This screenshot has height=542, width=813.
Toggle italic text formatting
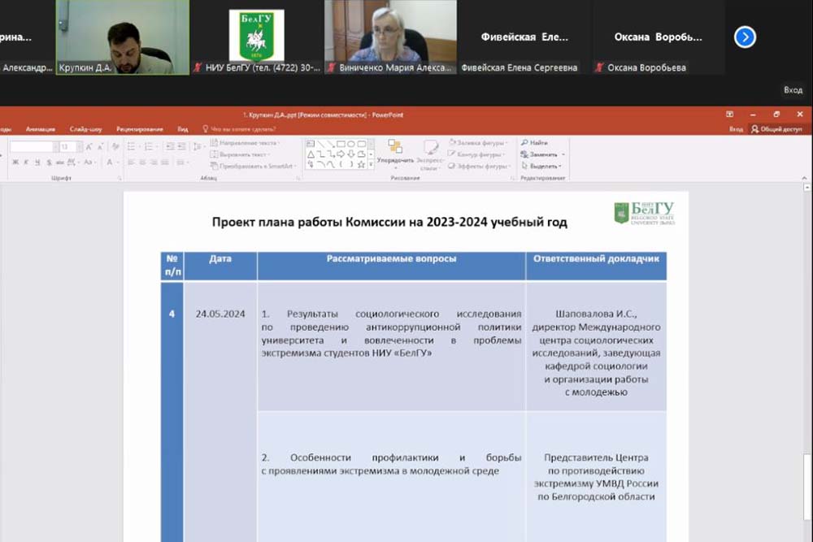coord(26,163)
